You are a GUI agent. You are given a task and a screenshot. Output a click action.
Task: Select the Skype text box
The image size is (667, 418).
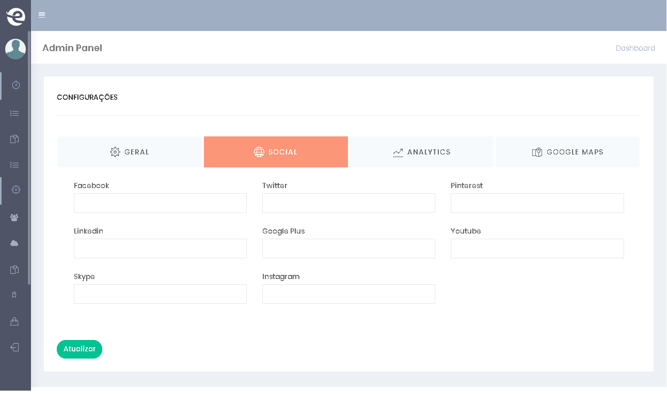pyautogui.click(x=160, y=294)
